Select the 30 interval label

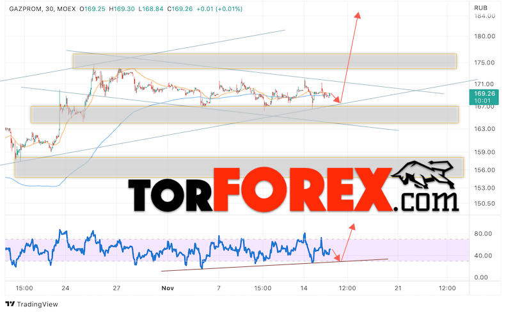click(49, 9)
